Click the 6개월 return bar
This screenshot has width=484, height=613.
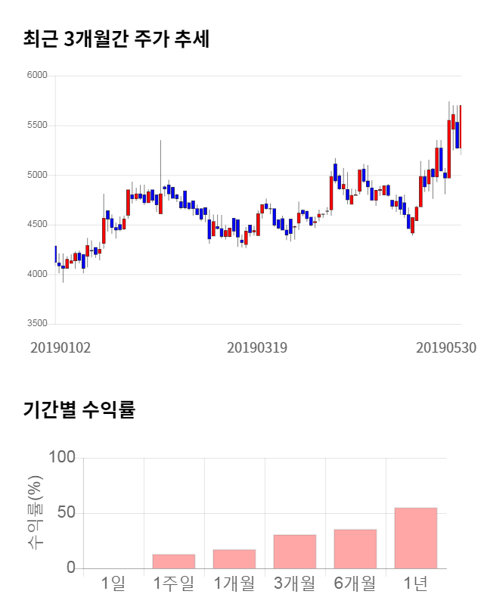tap(355, 549)
